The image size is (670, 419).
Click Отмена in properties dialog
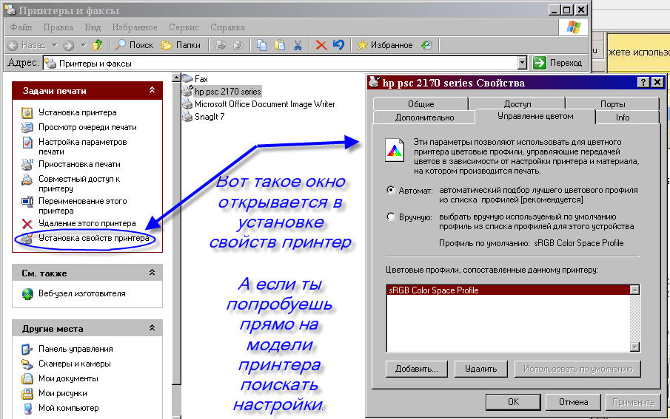click(x=574, y=402)
